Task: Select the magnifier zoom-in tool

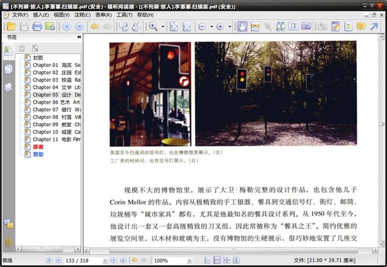Action: click(x=154, y=26)
